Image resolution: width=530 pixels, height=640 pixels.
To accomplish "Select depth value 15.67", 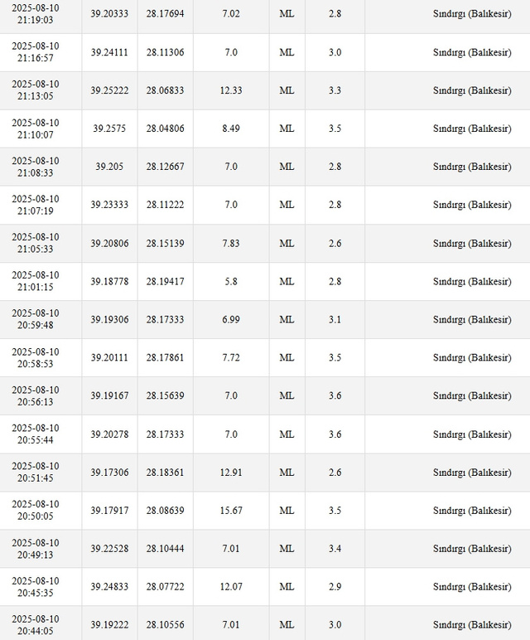I will (x=231, y=511).
